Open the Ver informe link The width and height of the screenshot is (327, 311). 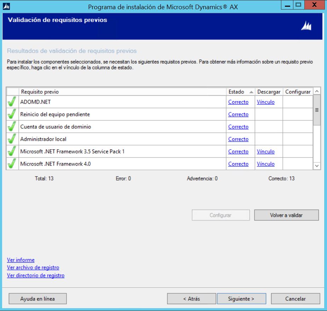(21, 260)
